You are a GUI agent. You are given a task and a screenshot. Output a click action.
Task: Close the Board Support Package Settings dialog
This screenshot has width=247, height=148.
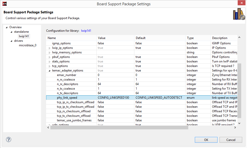[241, 3]
